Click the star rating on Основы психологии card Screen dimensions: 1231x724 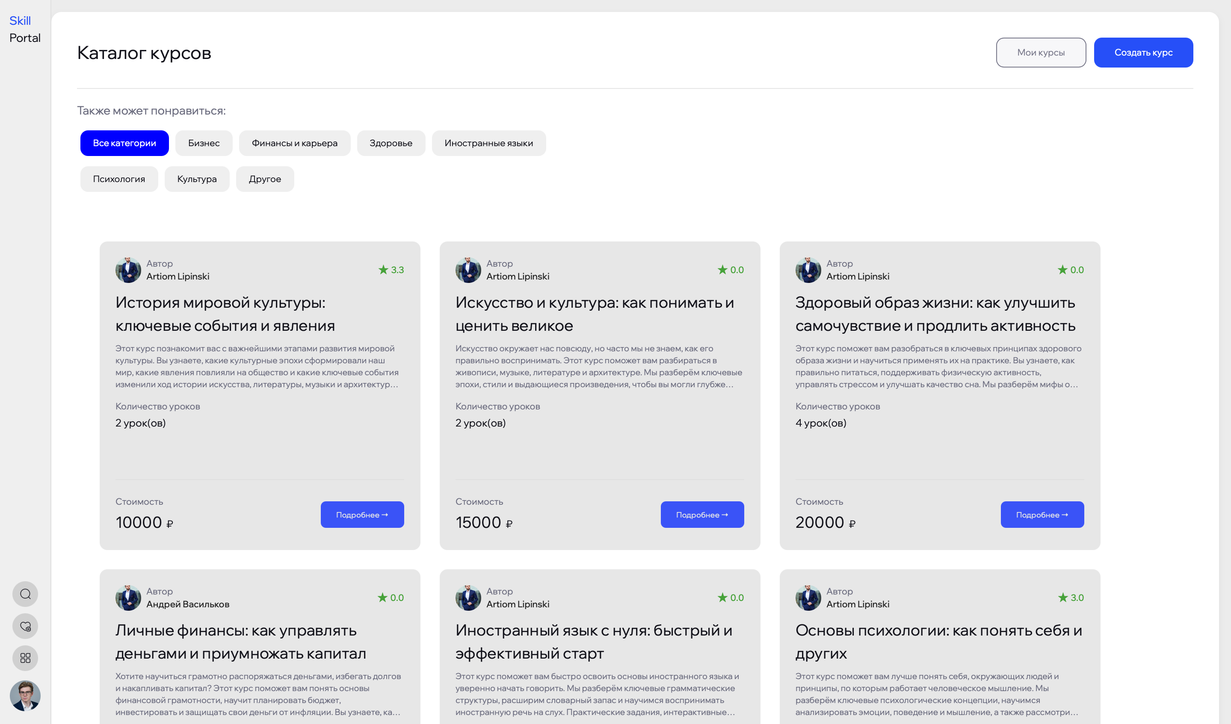click(1070, 597)
